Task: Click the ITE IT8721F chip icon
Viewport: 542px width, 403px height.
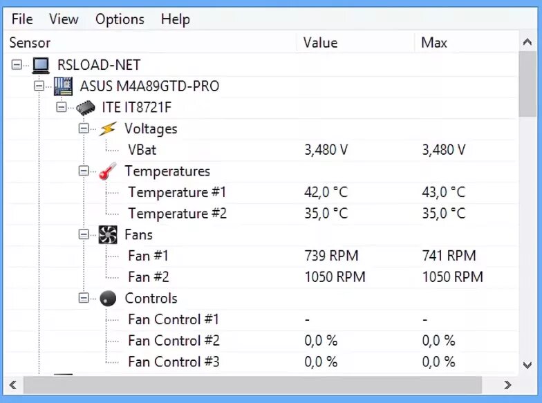Action: pyautogui.click(x=86, y=108)
